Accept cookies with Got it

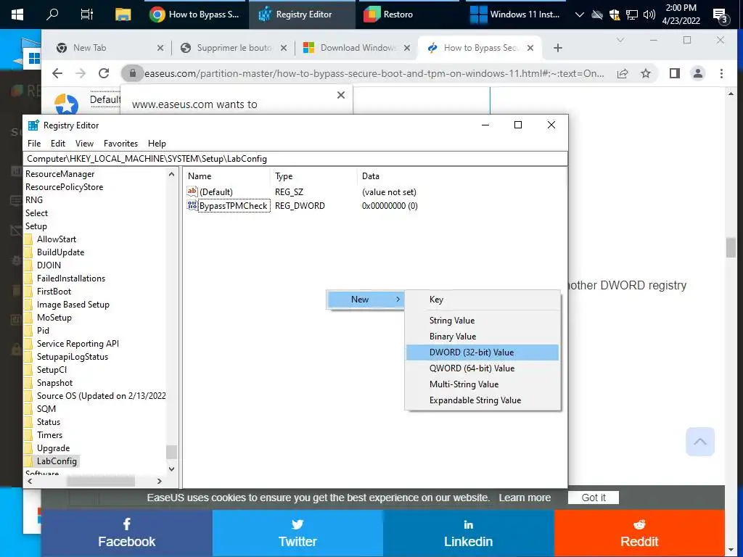pyautogui.click(x=594, y=498)
